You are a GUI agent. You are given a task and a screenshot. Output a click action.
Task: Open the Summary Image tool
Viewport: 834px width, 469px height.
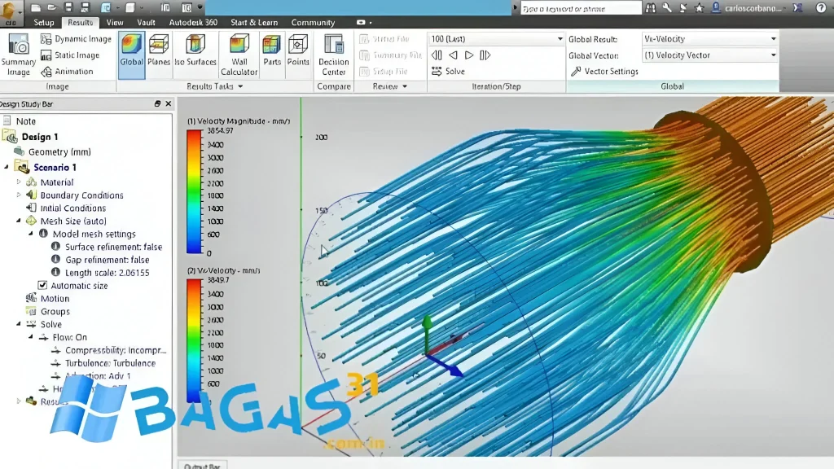point(19,55)
